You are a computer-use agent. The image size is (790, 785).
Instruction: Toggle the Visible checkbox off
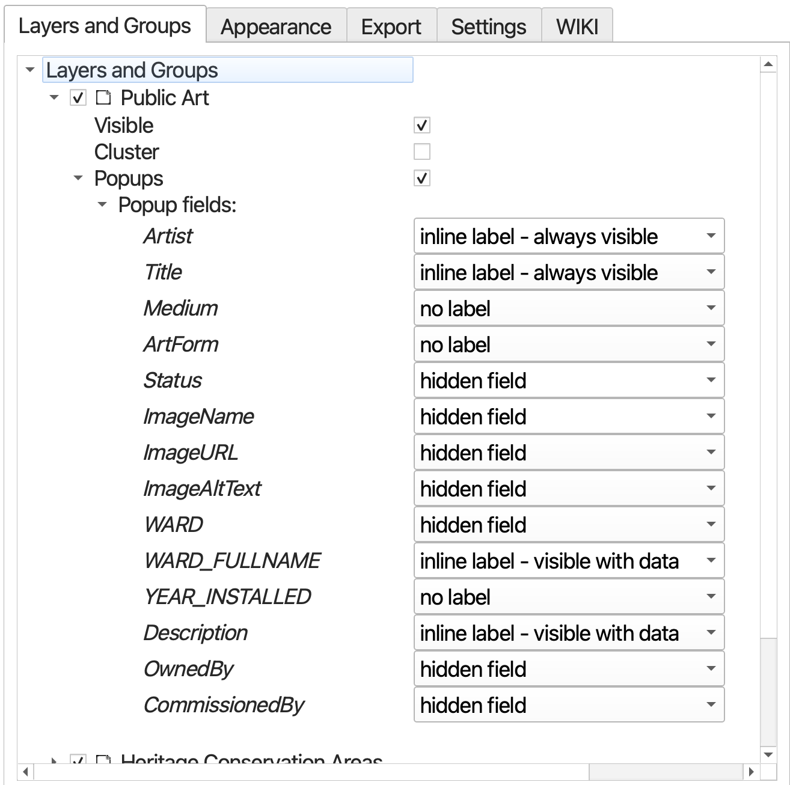(x=422, y=125)
